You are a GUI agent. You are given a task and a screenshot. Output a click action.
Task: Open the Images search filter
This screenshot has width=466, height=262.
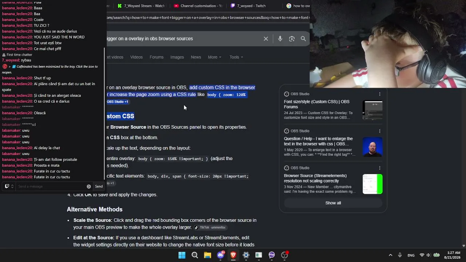[177, 57]
